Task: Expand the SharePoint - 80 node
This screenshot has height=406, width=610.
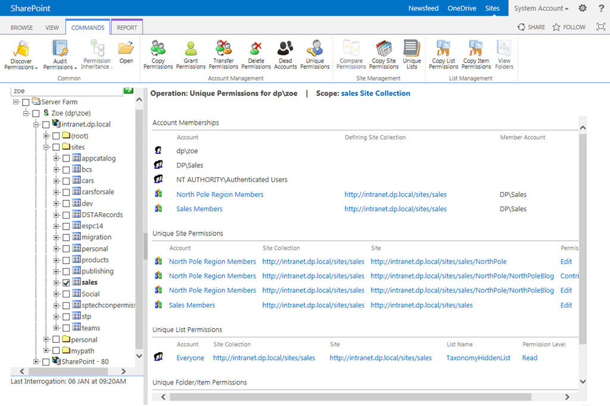Action: click(36, 362)
